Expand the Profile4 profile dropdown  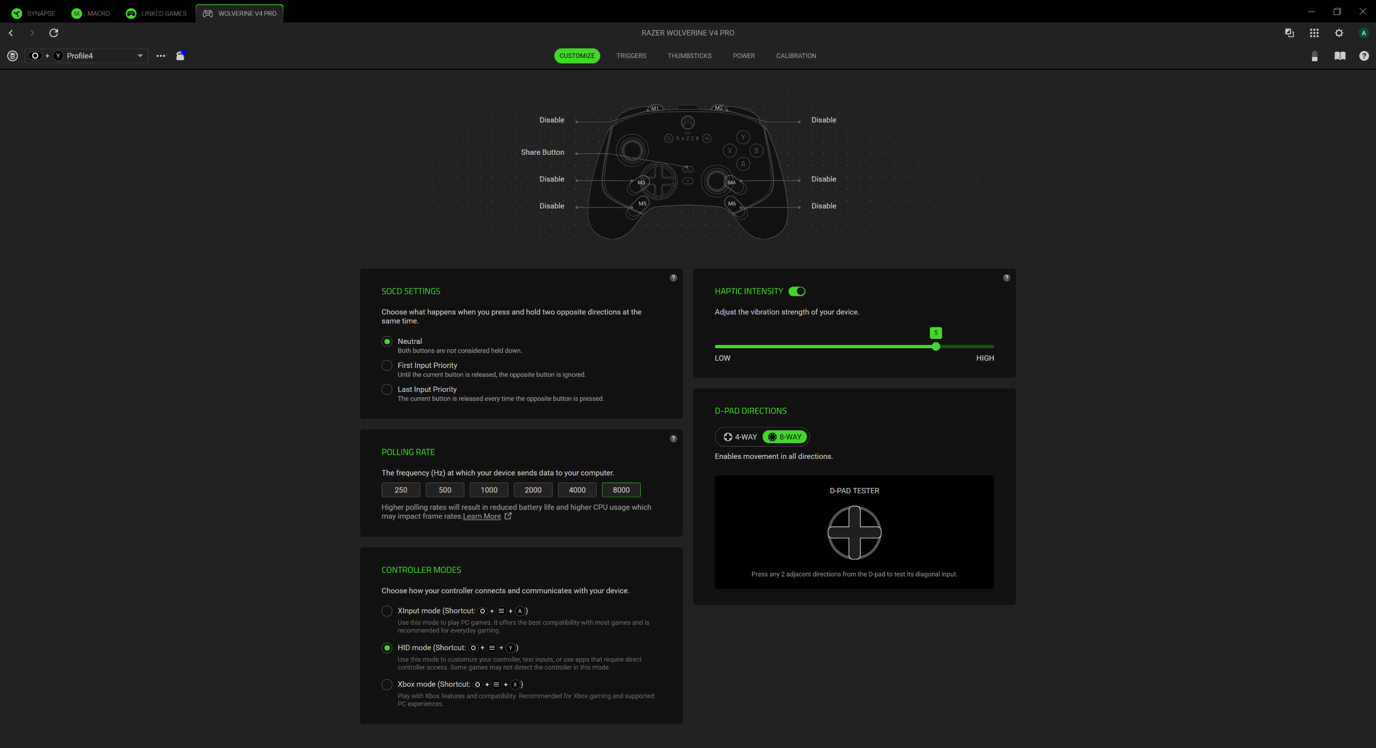(x=87, y=56)
